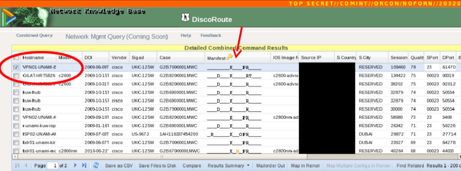Click Find Related button

(x=410, y=166)
